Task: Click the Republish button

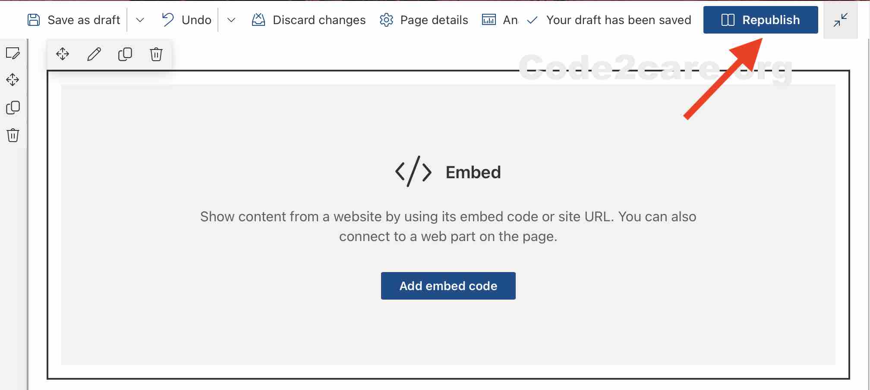Action: 760,19
